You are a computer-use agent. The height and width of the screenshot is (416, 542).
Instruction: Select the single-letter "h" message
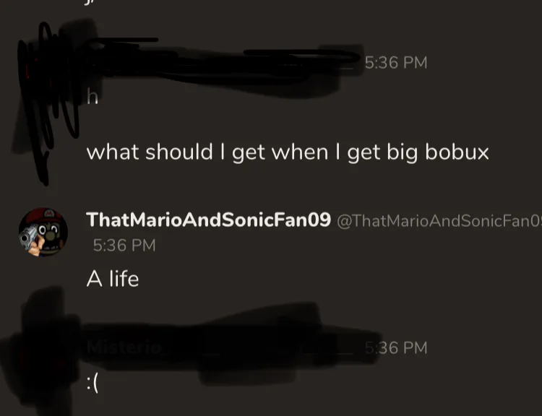(x=93, y=96)
